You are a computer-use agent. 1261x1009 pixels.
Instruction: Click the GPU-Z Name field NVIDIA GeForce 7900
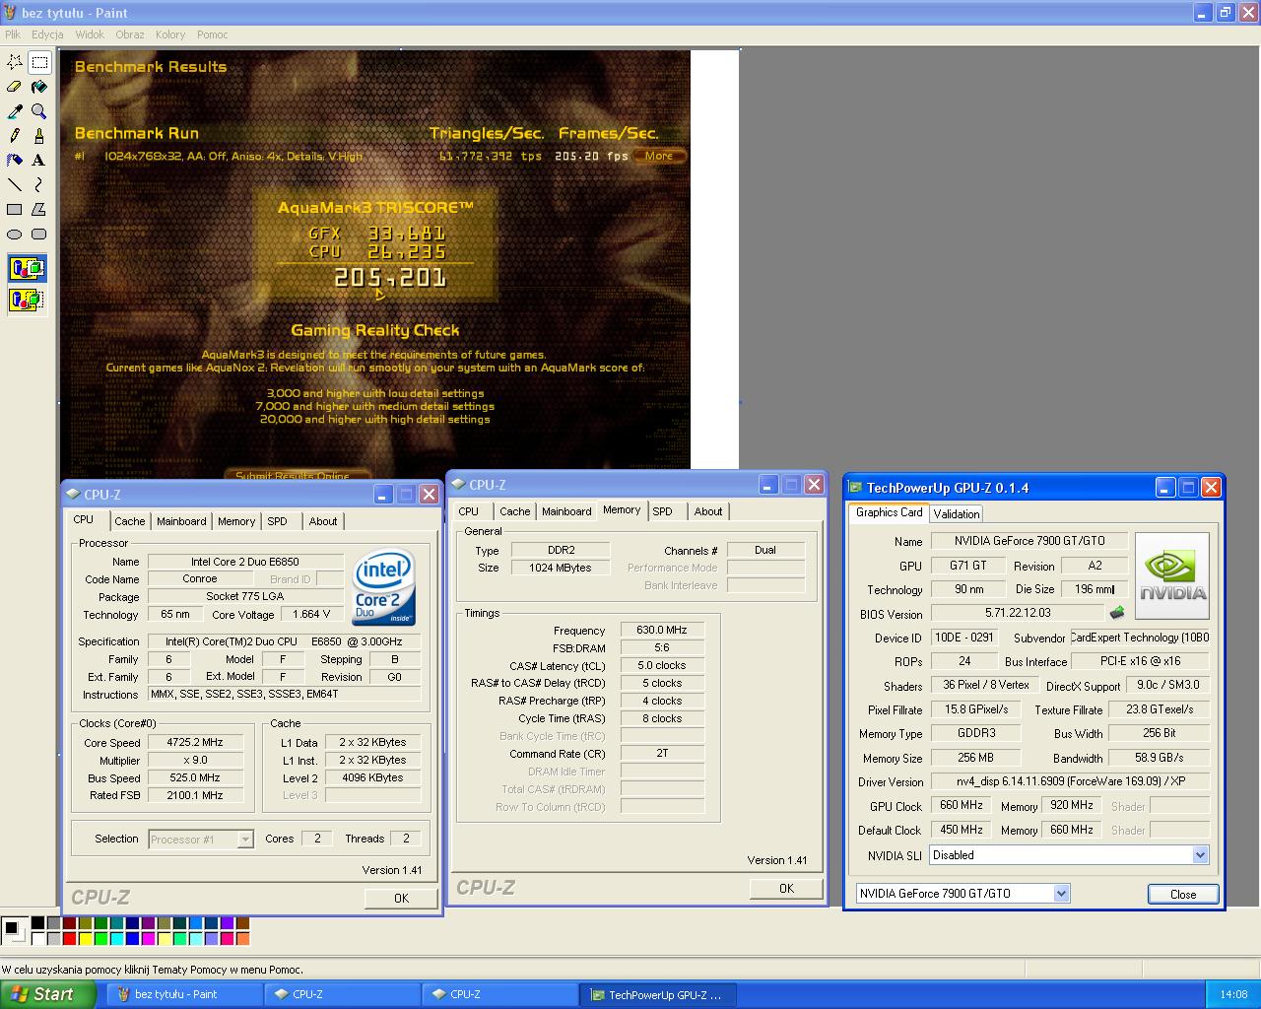tap(1029, 541)
